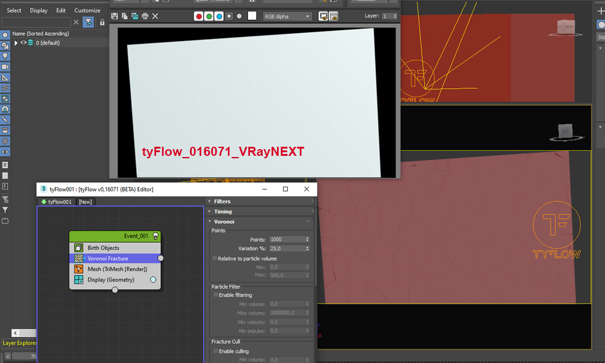Viewport: 605px width, 363px height.
Task: Switch to the tyFlow001 tab in editor
Action: pyautogui.click(x=57, y=202)
